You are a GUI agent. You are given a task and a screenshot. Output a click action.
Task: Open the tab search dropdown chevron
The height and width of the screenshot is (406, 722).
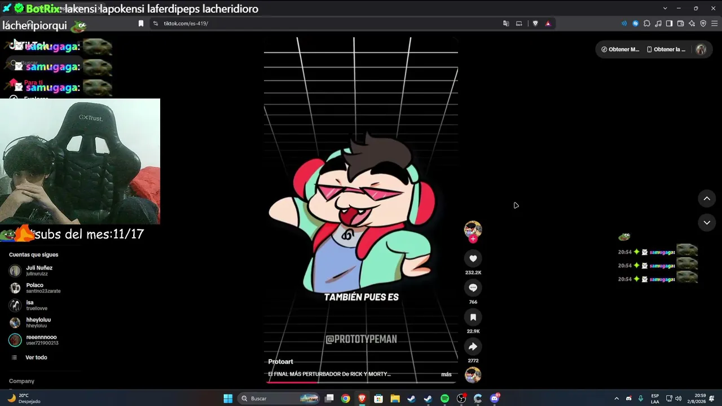[665, 8]
